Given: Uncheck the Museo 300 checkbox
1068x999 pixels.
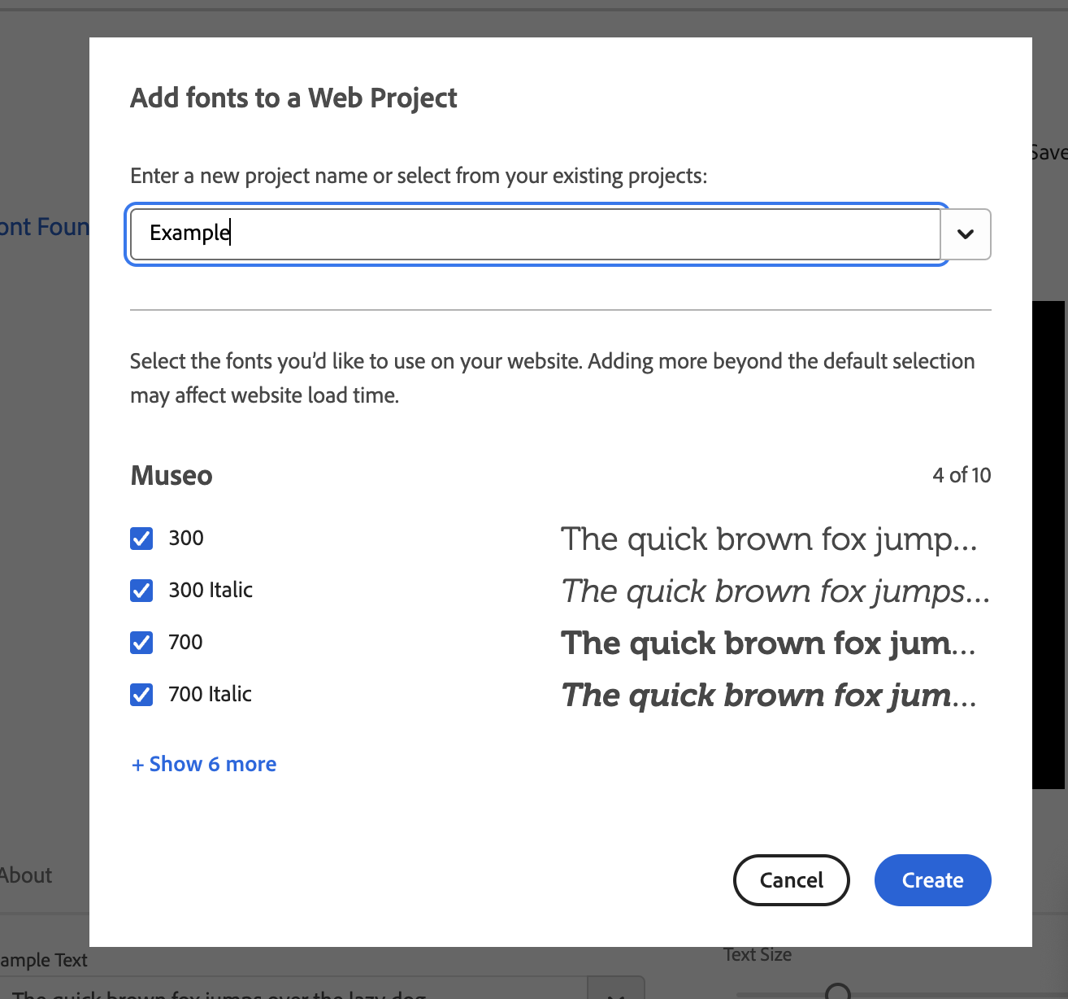Looking at the screenshot, I should [141, 539].
